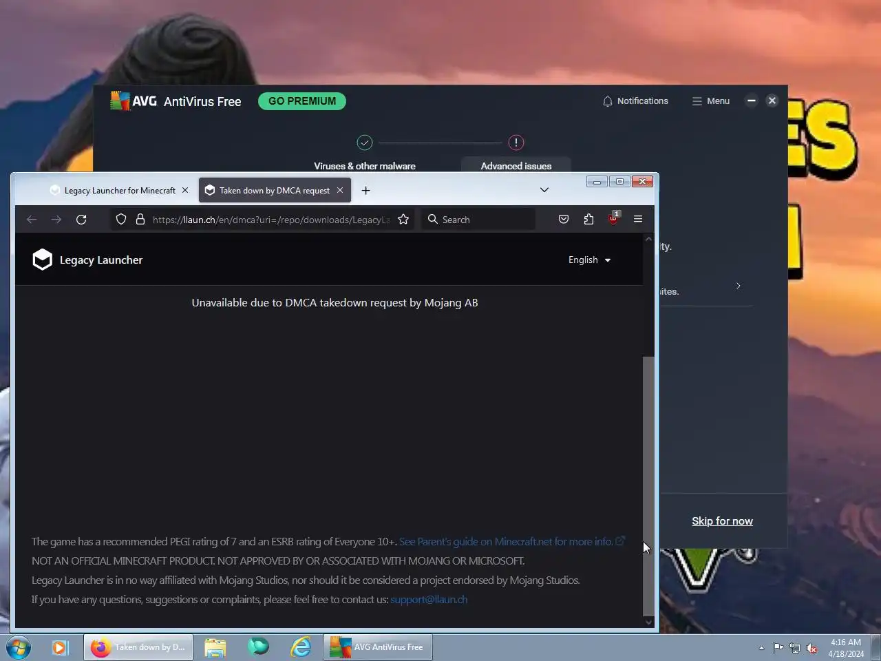The width and height of the screenshot is (881, 661).
Task: Close the Legacy Launcher for Minecraft tab
Action: (185, 190)
